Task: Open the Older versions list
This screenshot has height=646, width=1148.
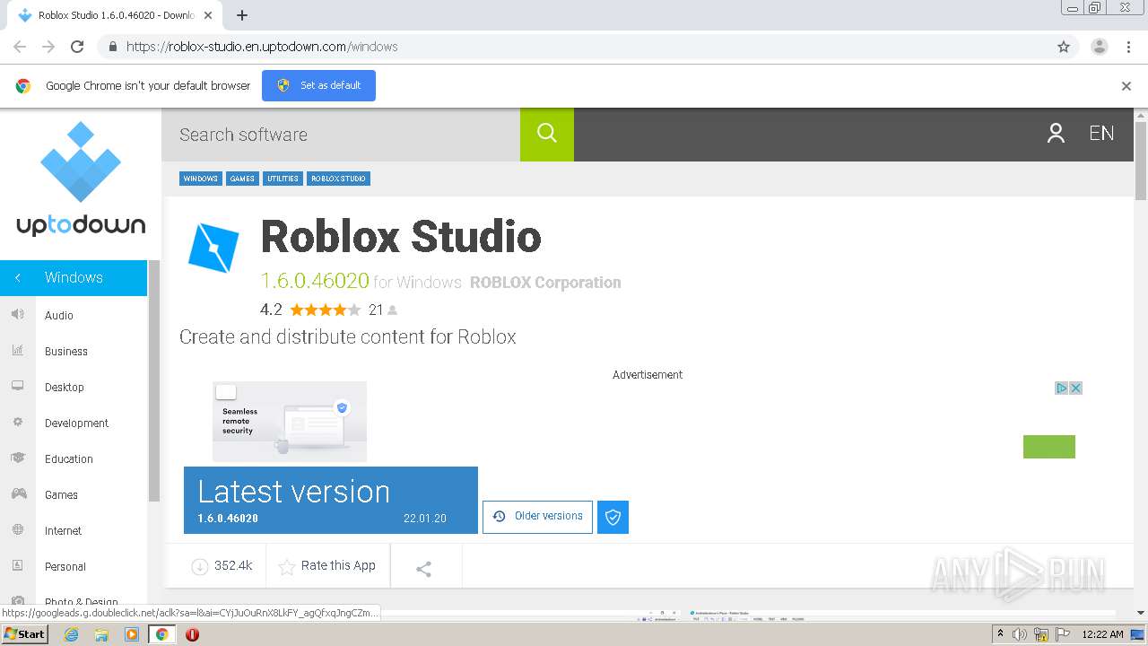Action: point(537,517)
